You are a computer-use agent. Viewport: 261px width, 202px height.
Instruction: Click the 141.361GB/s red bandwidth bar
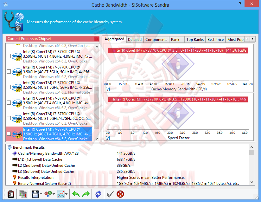point(178,50)
